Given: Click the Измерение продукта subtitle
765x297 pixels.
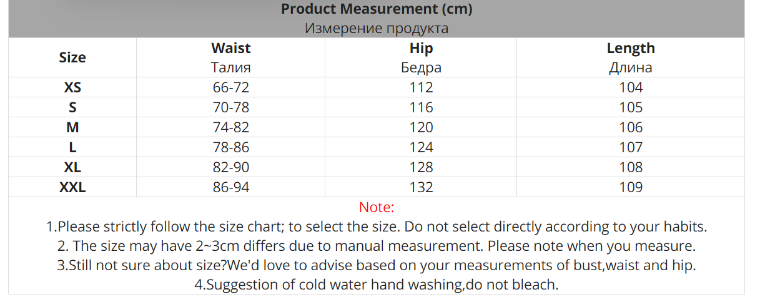Looking at the screenshot, I should [x=376, y=29].
